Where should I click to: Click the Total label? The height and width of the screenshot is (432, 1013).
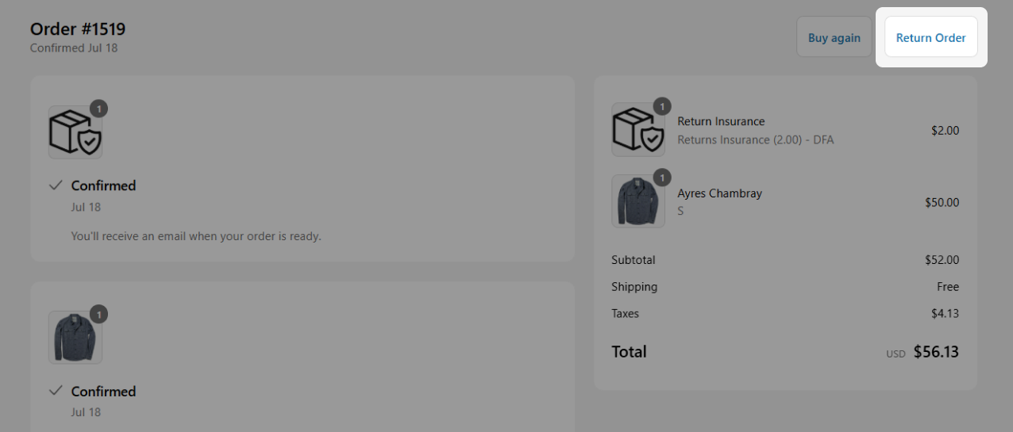629,351
